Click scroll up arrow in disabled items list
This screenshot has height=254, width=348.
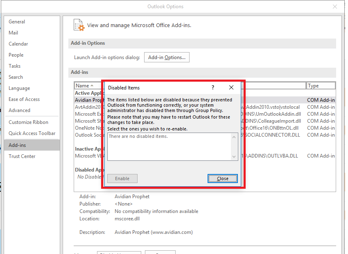point(234,137)
